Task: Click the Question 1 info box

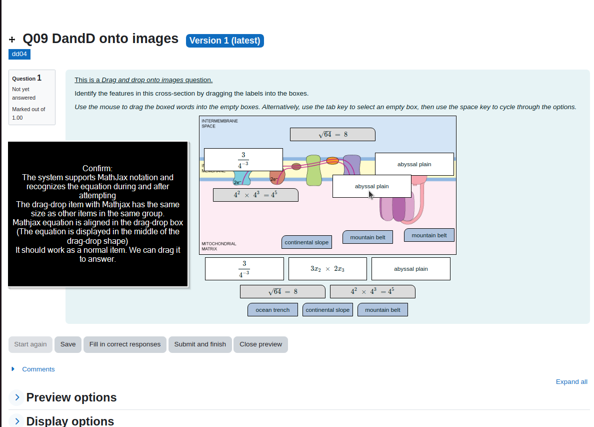Action: [x=32, y=97]
